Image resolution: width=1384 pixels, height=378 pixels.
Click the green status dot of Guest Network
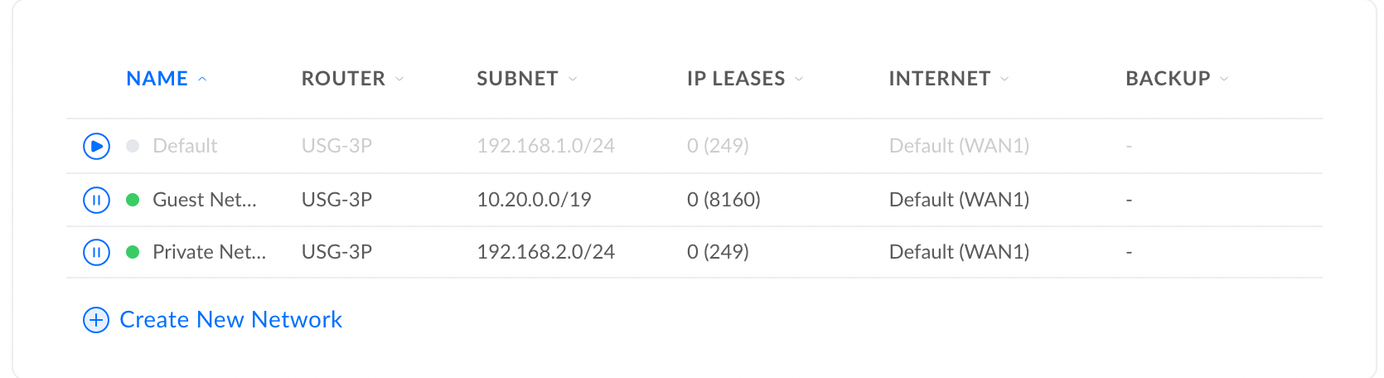click(133, 200)
